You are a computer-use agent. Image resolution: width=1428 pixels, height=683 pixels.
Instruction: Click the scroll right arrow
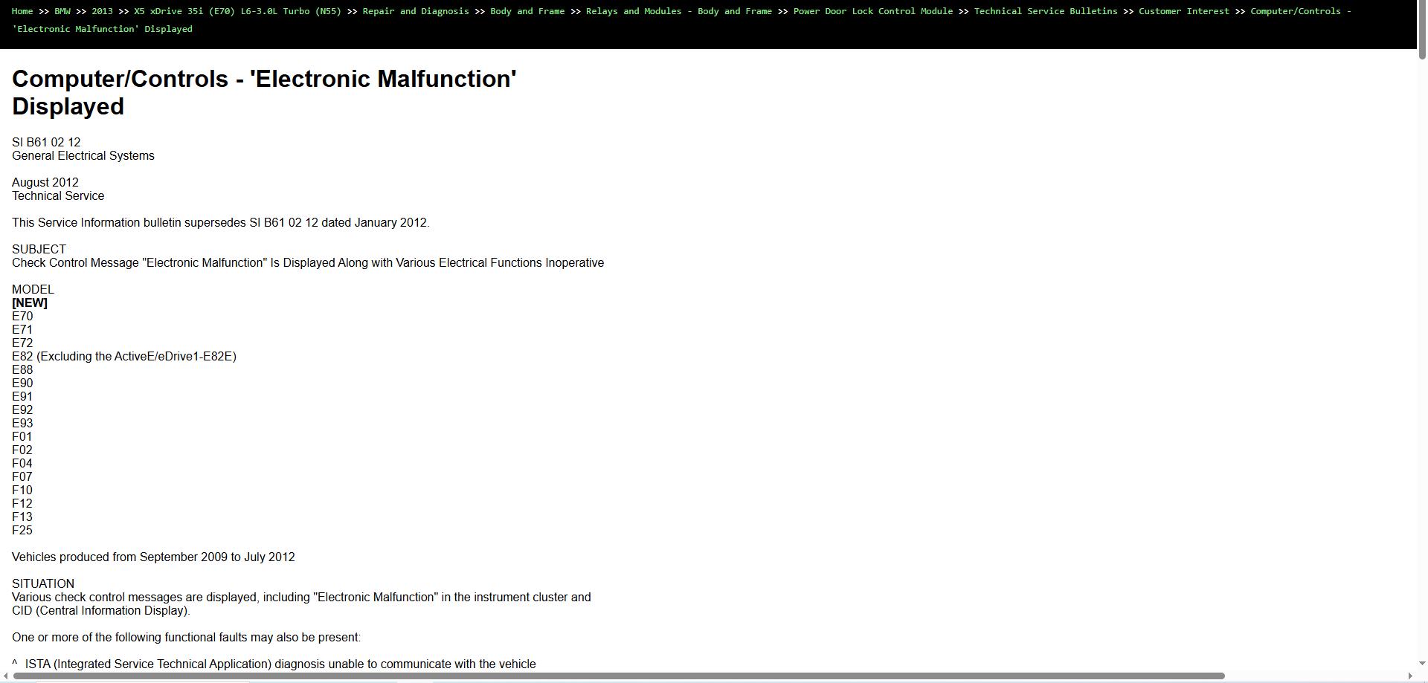(x=1410, y=676)
